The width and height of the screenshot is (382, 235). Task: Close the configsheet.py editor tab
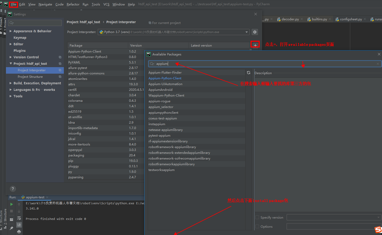365,19
